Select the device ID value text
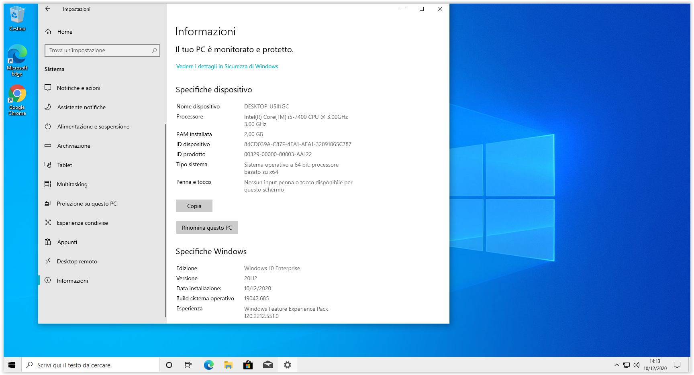Screen dimensions: 694x375 [x=298, y=144]
